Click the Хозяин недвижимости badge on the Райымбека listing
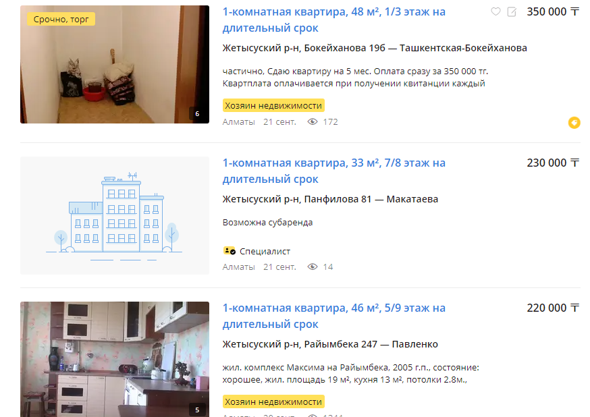This screenshot has height=417, width=590. tap(273, 402)
